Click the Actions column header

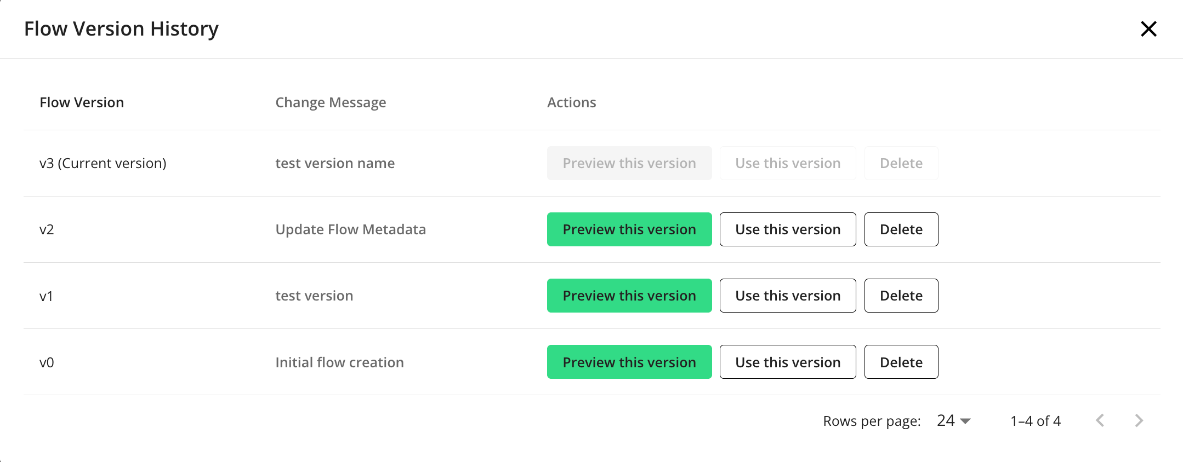[571, 102]
